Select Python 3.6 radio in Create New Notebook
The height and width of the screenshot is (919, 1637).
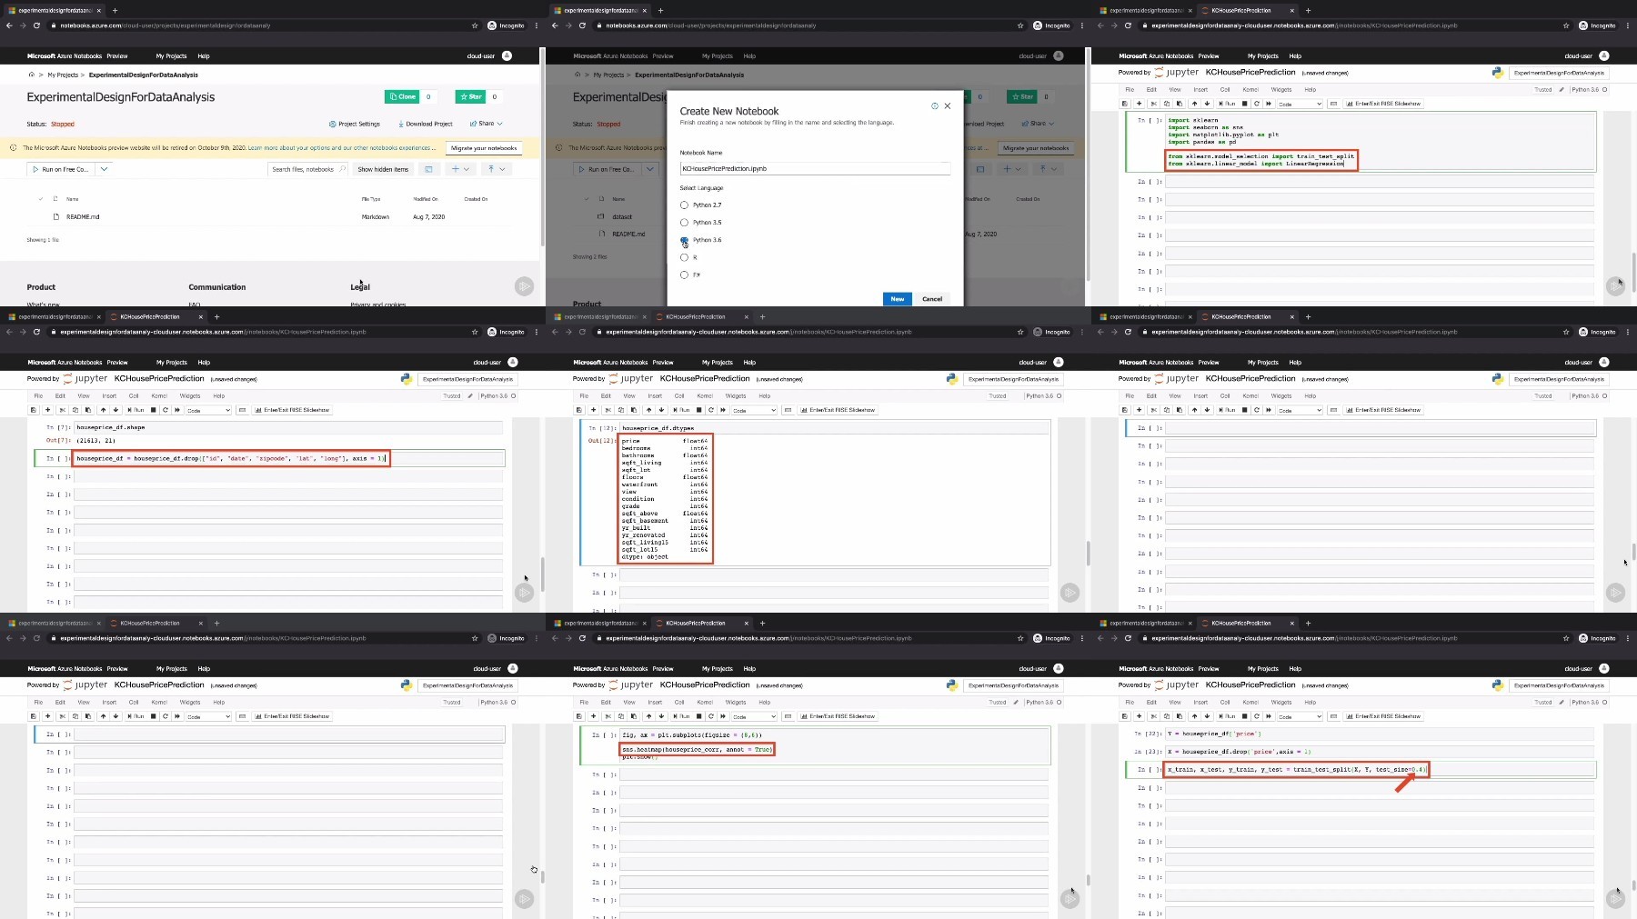tap(684, 240)
